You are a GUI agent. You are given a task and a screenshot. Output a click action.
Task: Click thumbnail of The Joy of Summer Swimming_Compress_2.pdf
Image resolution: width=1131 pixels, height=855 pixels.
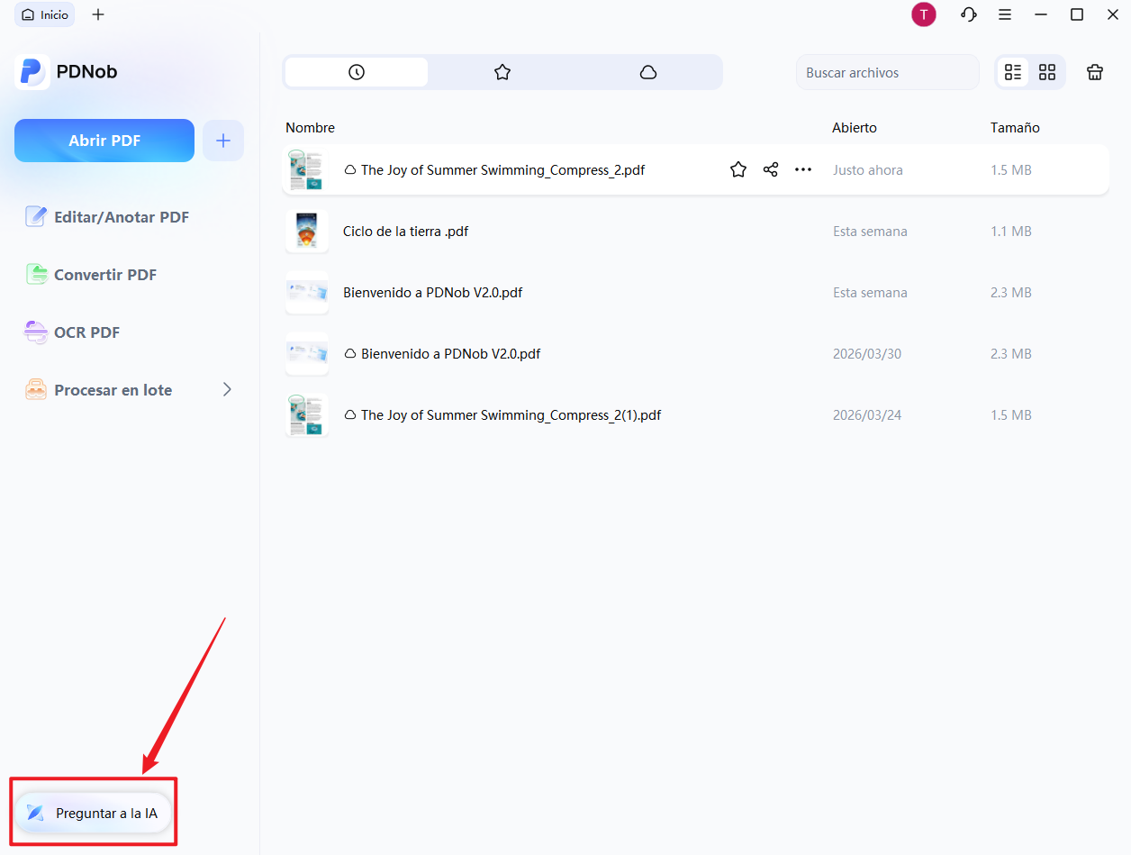tap(306, 170)
